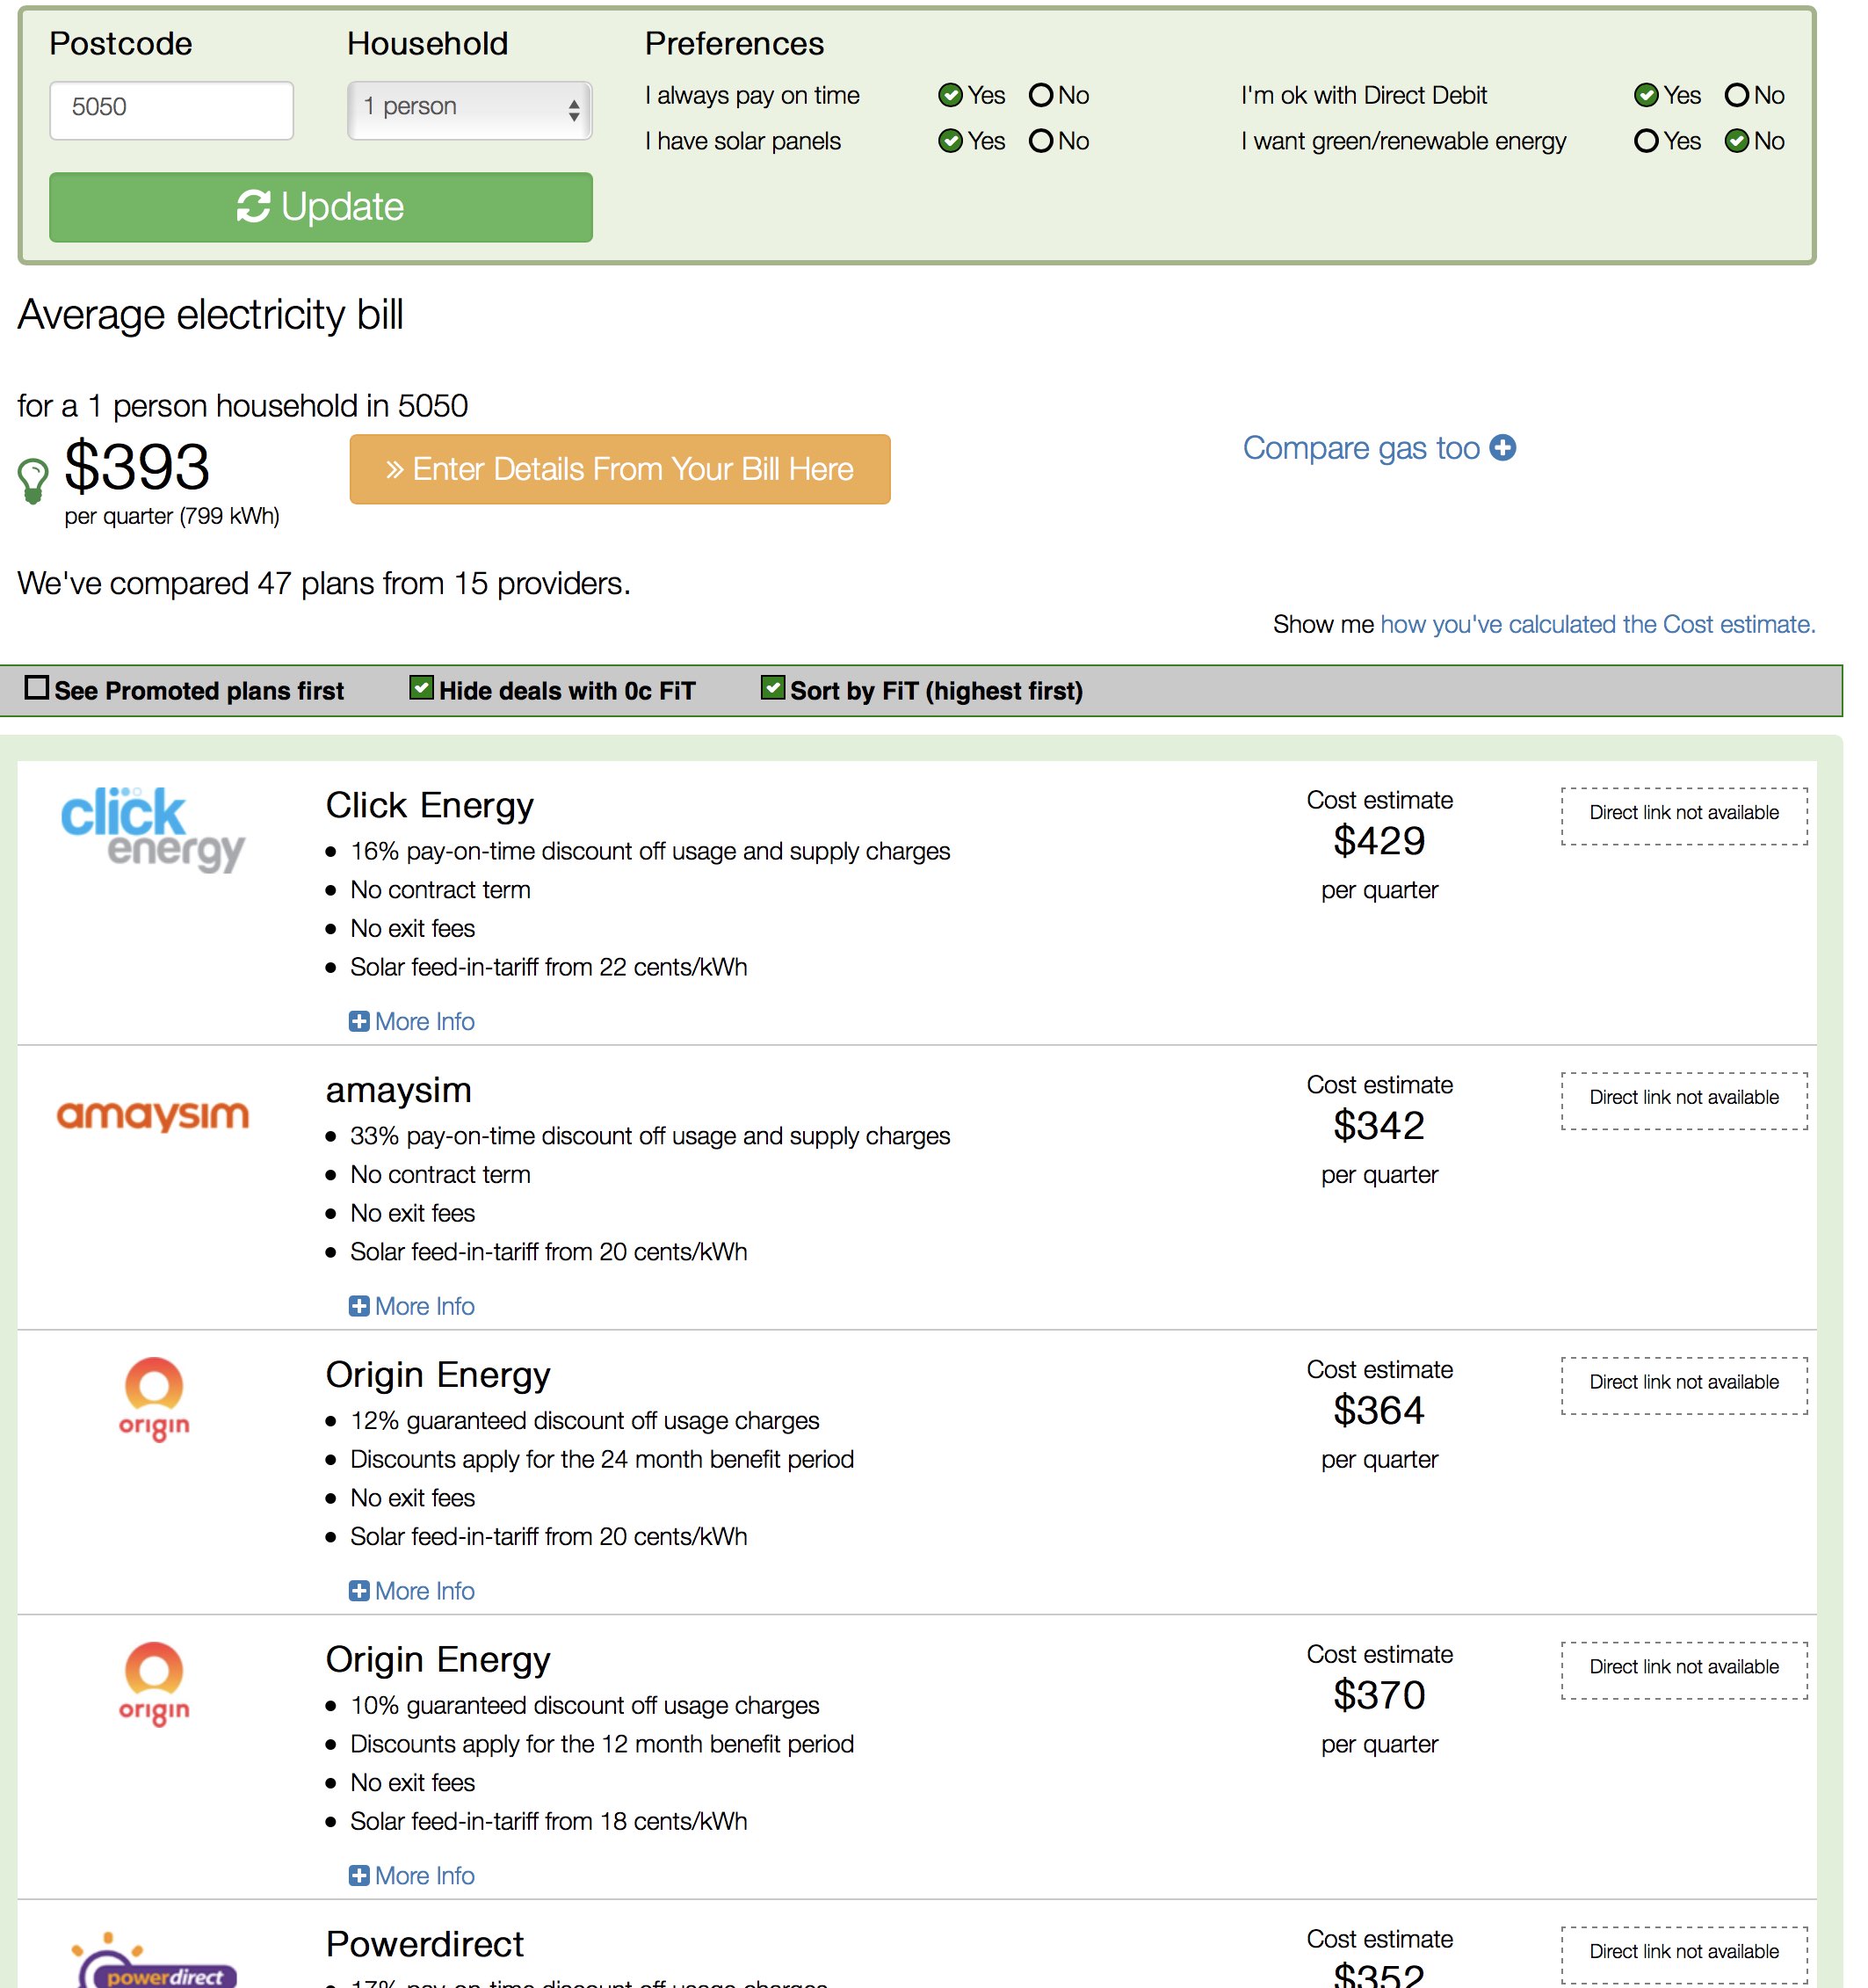The image size is (1868, 1988).
Task: Expand More Info for amaysim plan
Action: tap(413, 1305)
